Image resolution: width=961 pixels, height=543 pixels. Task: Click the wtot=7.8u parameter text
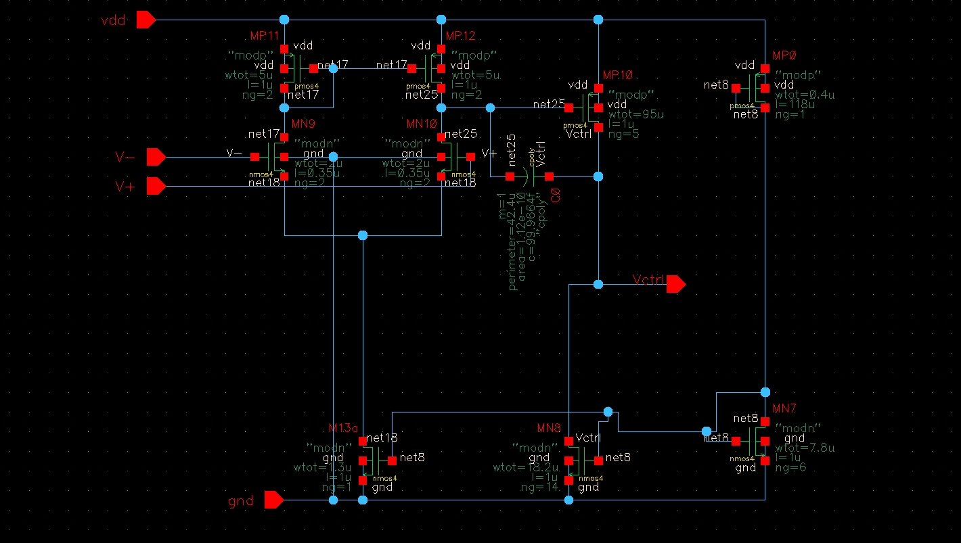pyautogui.click(x=805, y=448)
